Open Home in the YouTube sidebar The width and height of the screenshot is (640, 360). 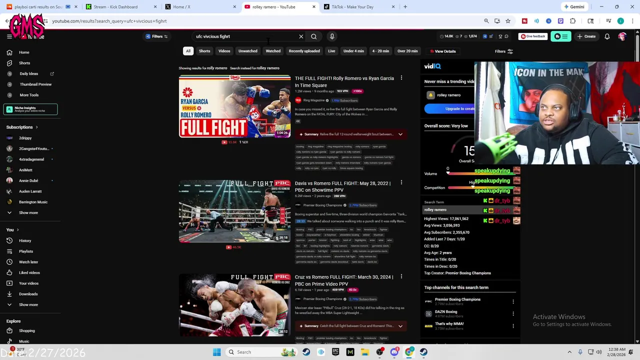[x=24, y=52]
